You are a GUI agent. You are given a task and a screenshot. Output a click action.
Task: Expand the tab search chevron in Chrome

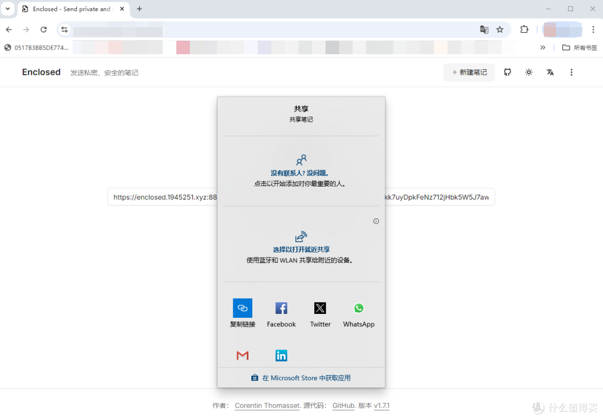8,9
